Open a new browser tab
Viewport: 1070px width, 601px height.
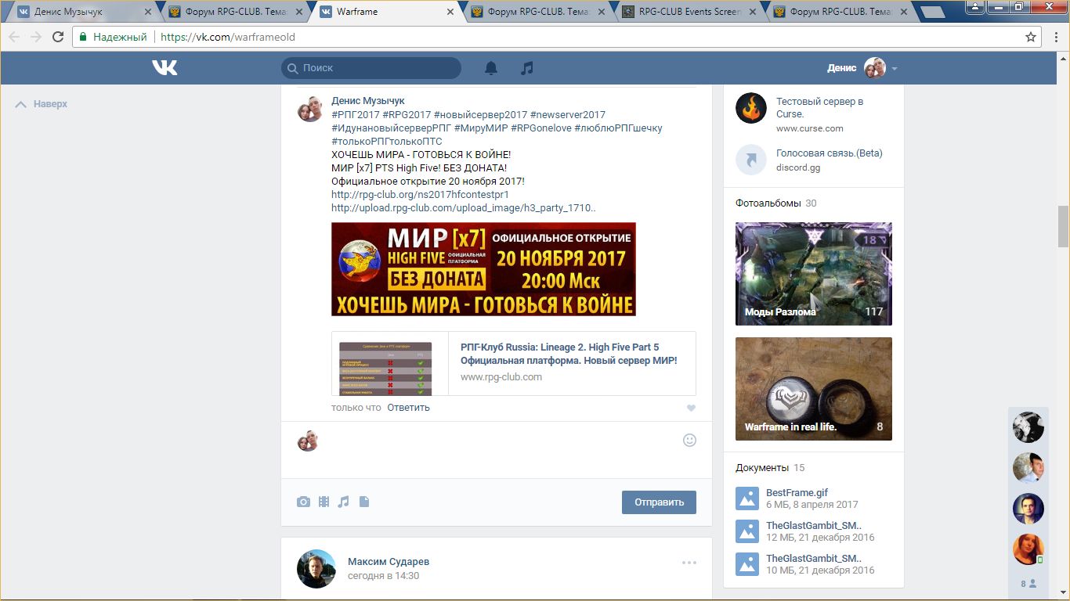click(931, 12)
